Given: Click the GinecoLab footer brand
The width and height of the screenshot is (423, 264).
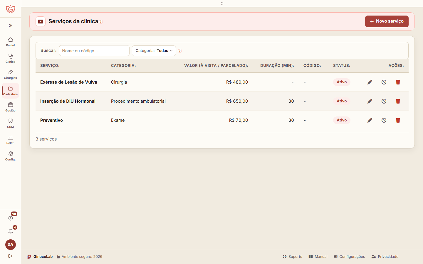Looking at the screenshot, I should pos(40,257).
